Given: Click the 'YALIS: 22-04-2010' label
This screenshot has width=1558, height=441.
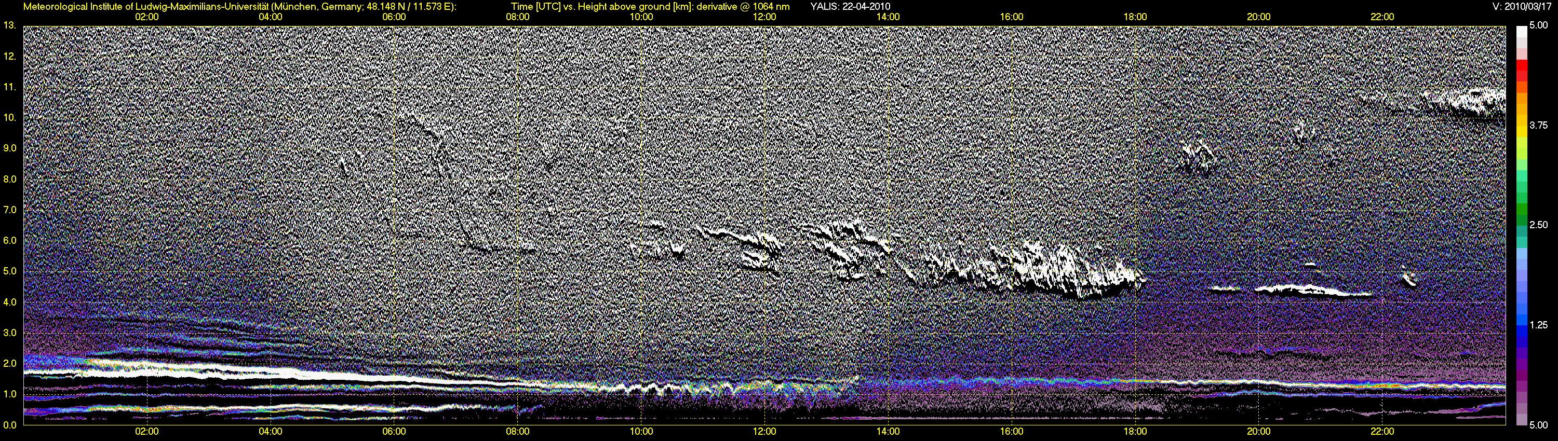Looking at the screenshot, I should (x=850, y=7).
